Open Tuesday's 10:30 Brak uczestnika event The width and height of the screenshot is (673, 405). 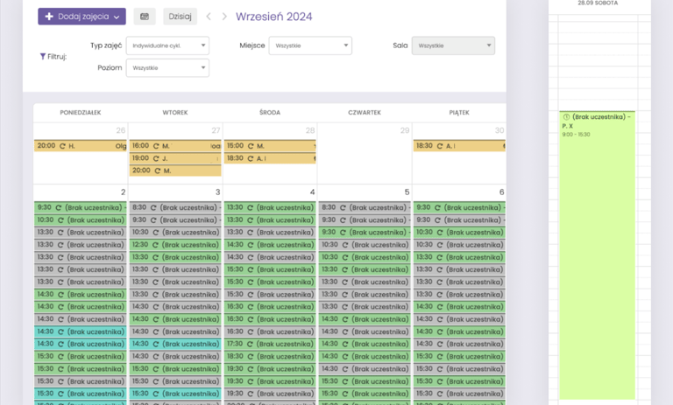click(175, 233)
